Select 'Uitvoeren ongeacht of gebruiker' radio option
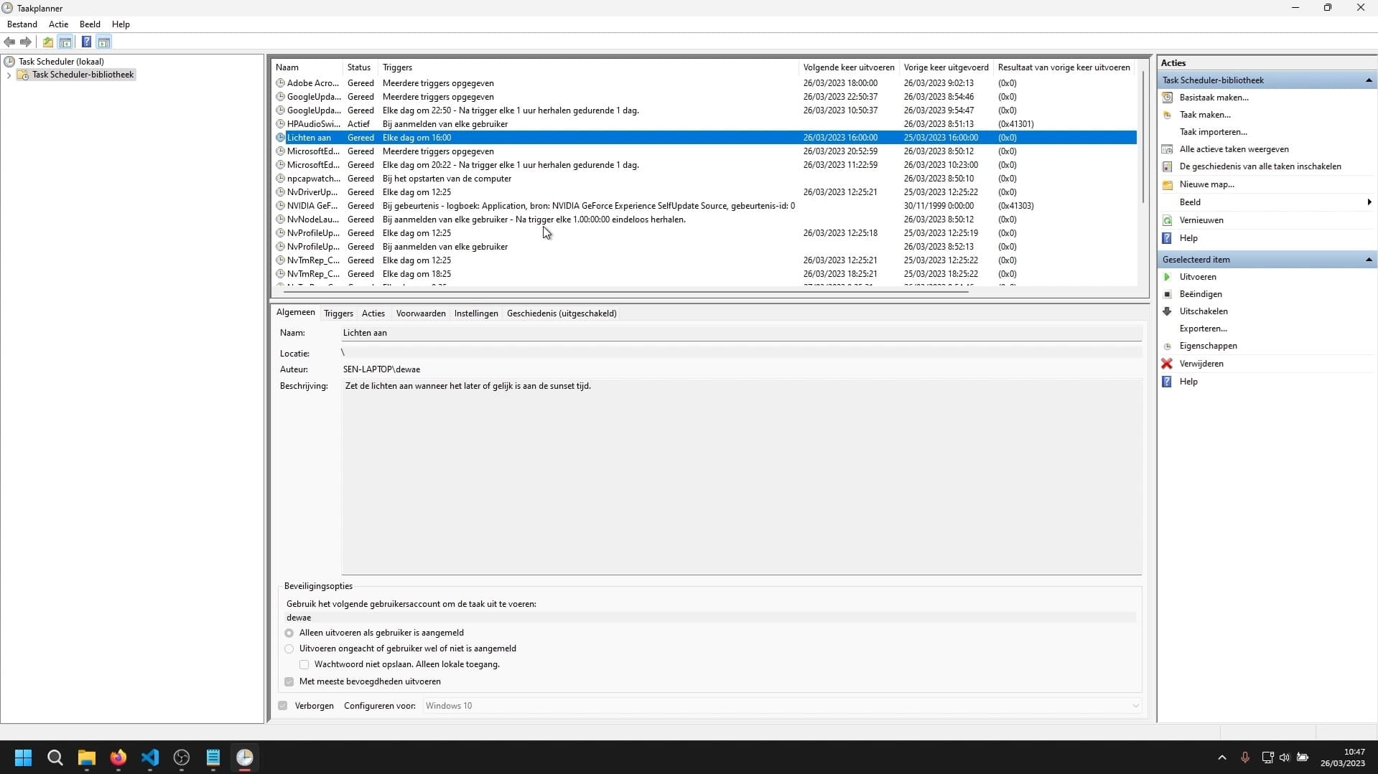1378x774 pixels. tap(289, 649)
